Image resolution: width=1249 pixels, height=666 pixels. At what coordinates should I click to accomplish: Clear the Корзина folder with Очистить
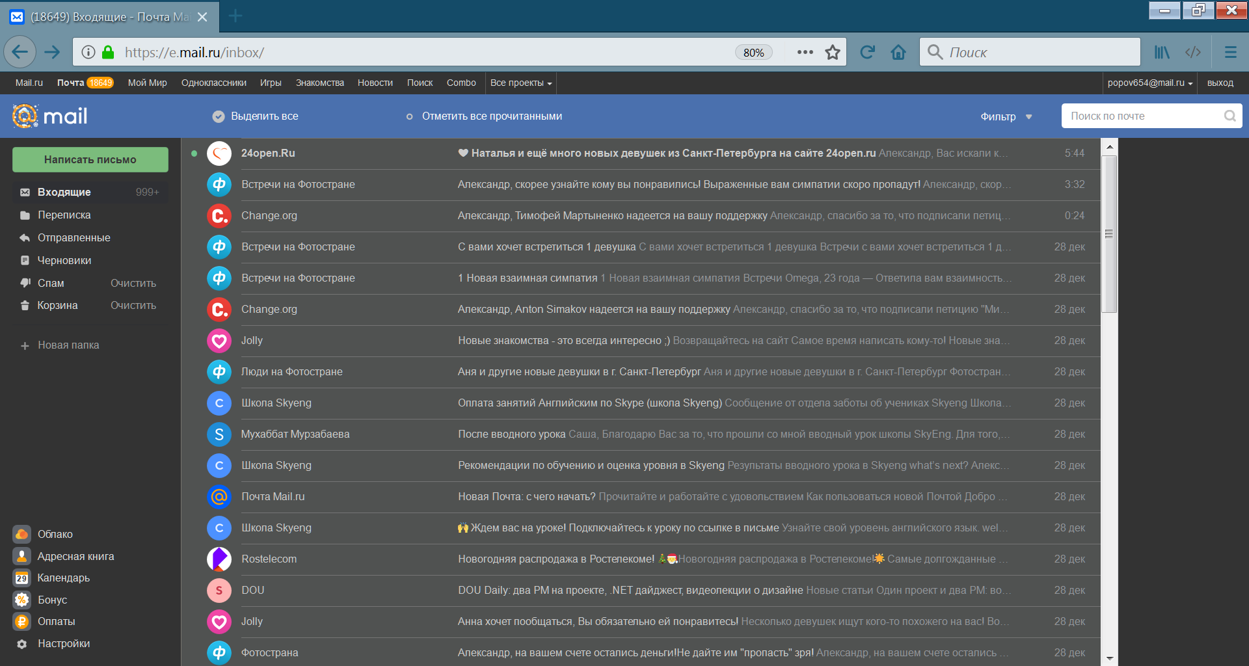pos(133,305)
